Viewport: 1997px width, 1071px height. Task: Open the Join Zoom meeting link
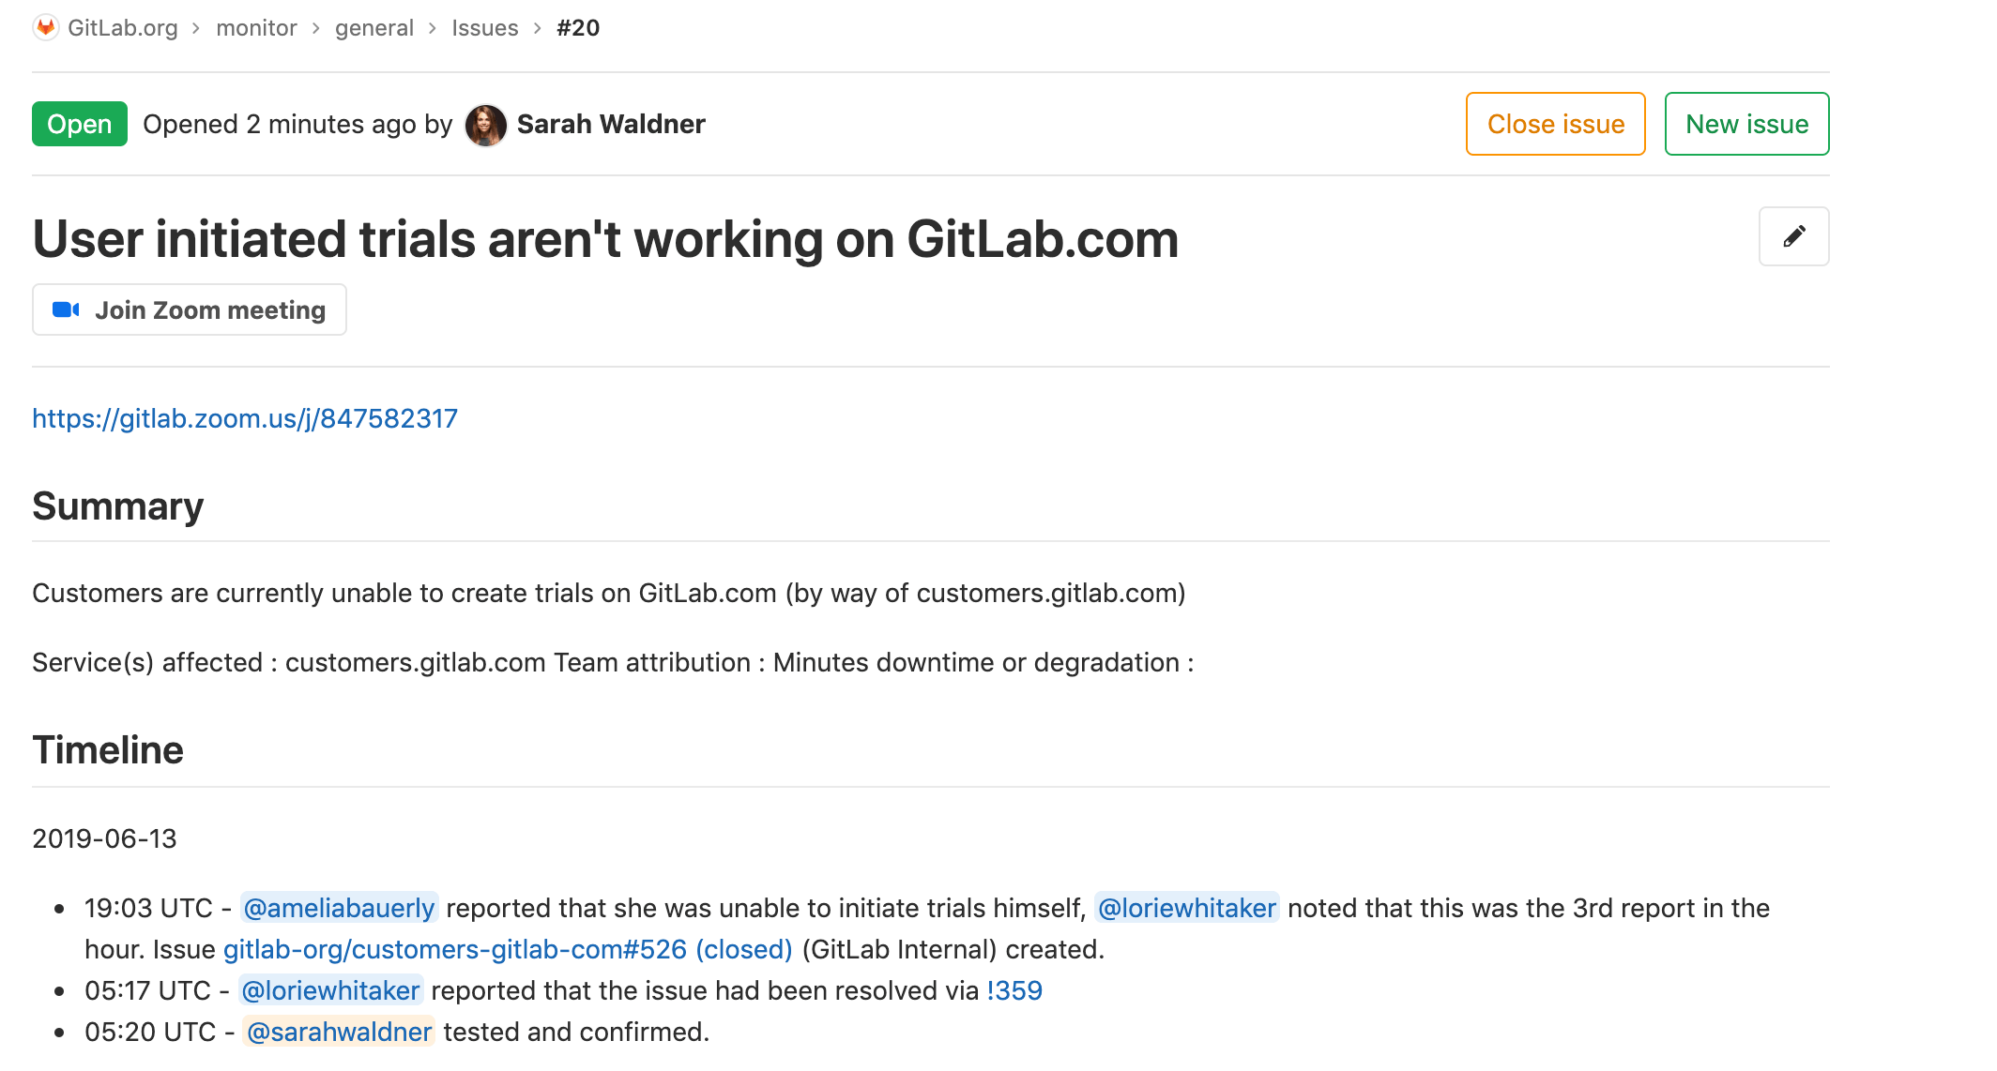[x=189, y=309]
